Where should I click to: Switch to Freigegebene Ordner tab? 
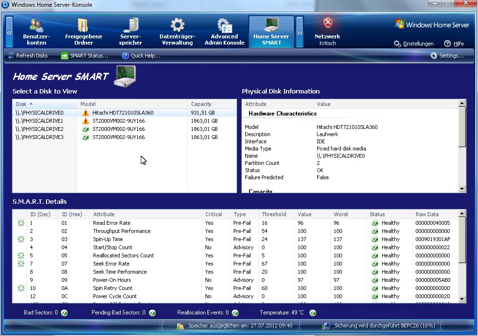click(x=83, y=32)
